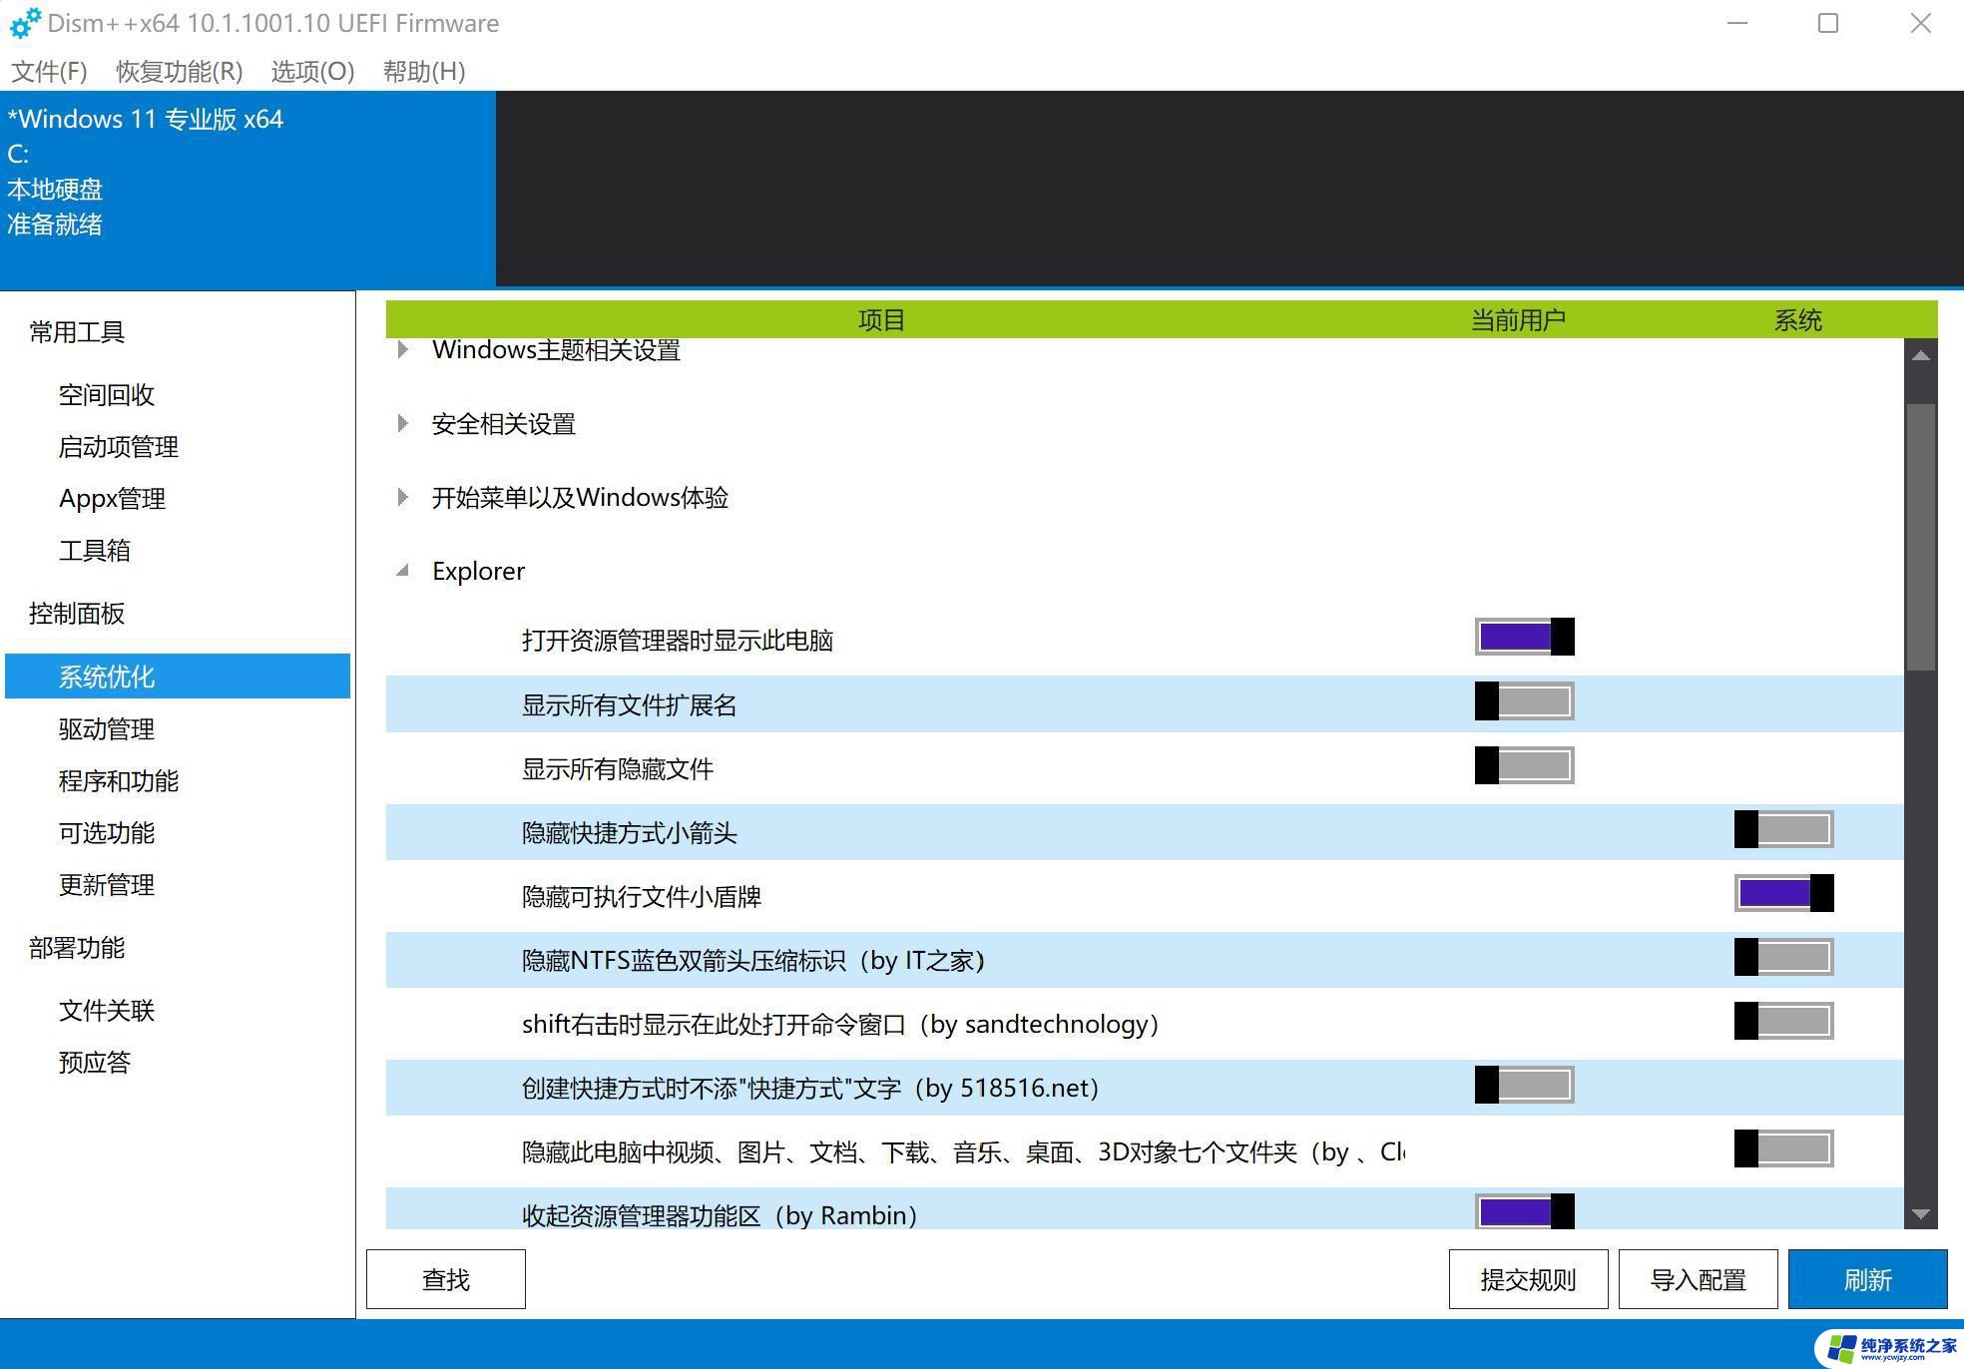Image resolution: width=1964 pixels, height=1369 pixels.
Task: Click the 当前用户 column header
Action: (1518, 320)
